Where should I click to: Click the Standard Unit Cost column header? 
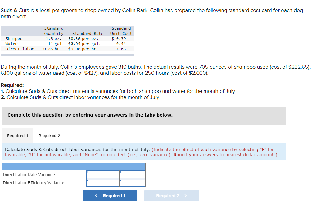point(121,31)
